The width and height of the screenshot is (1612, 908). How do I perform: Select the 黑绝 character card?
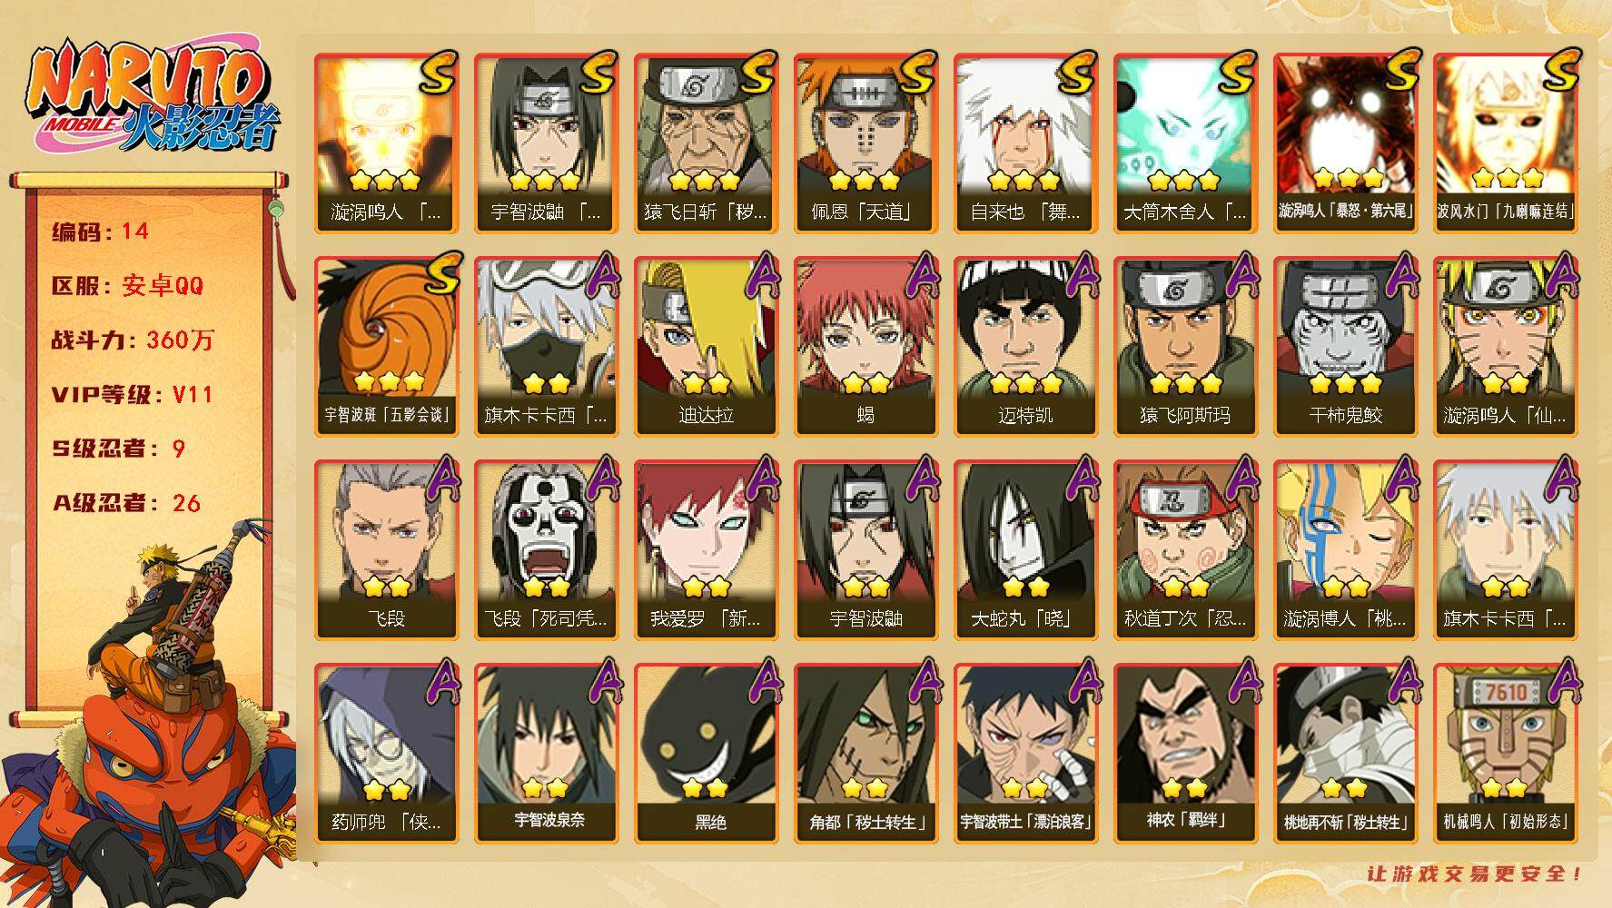coord(706,754)
